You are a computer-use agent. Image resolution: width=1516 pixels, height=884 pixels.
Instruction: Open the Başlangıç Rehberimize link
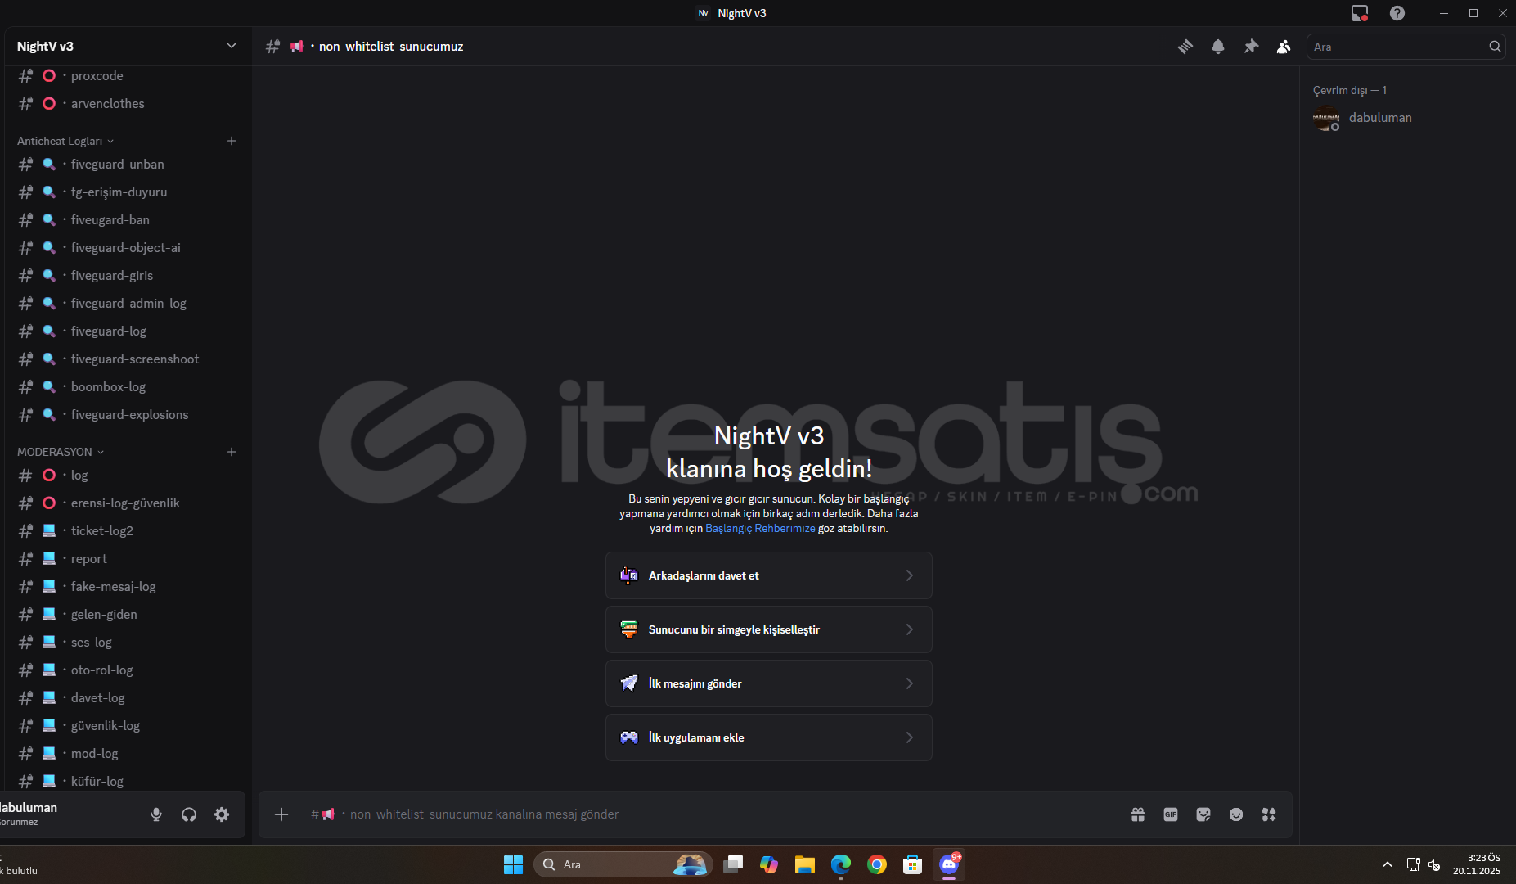759,529
